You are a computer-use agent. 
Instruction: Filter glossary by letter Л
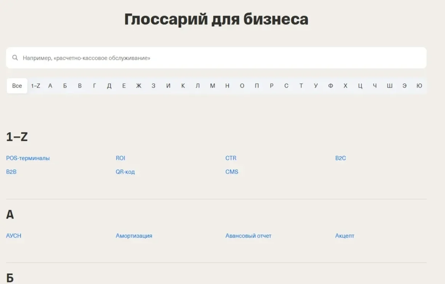(x=198, y=86)
